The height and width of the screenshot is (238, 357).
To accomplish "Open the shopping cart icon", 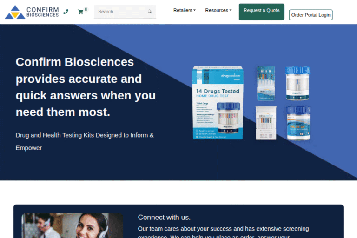I will point(80,12).
